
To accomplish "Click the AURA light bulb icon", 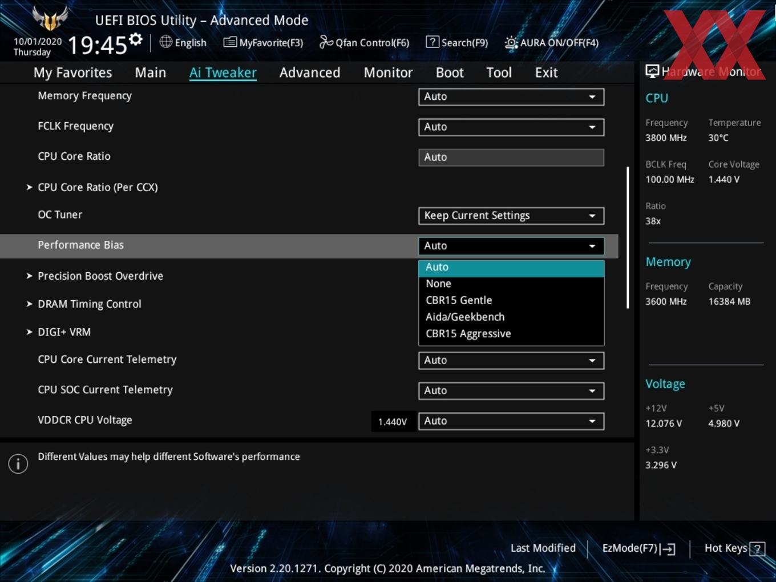I will click(511, 42).
